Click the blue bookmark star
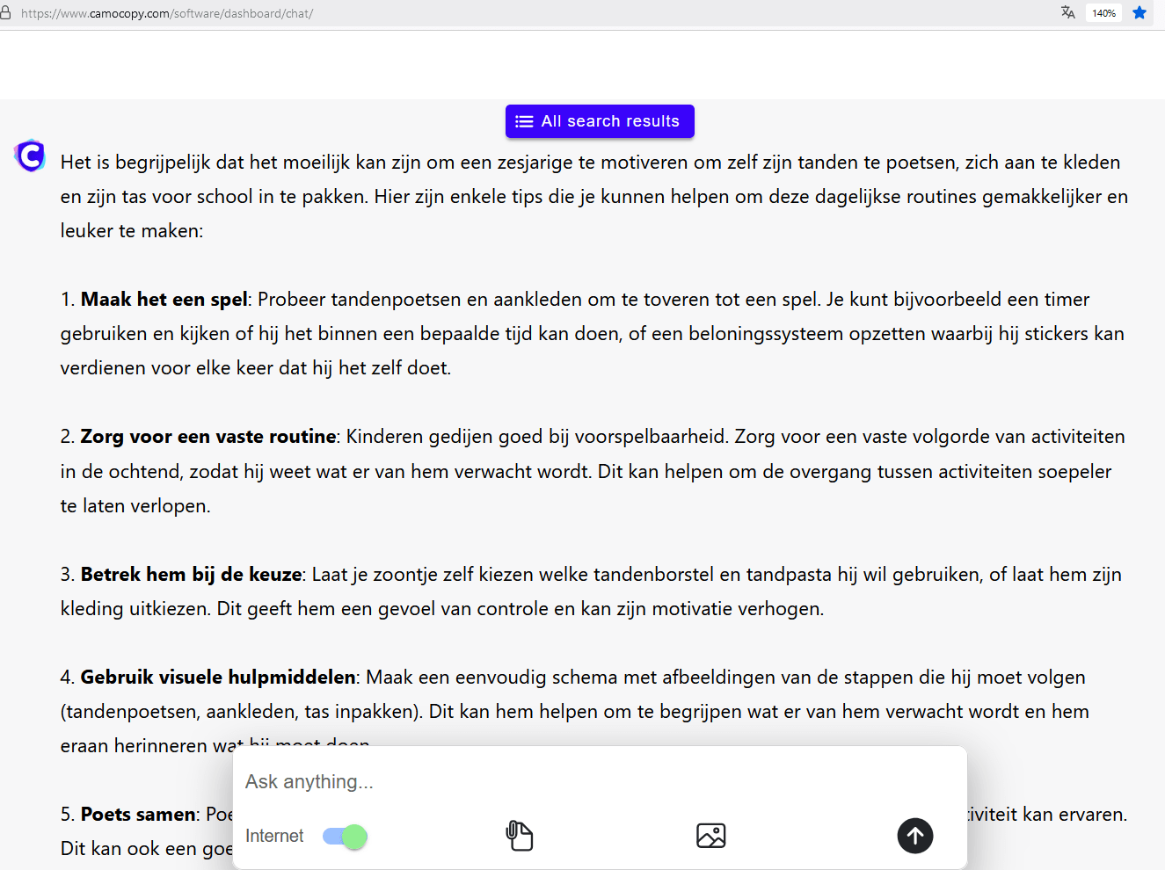The height and width of the screenshot is (870, 1165). tap(1140, 12)
